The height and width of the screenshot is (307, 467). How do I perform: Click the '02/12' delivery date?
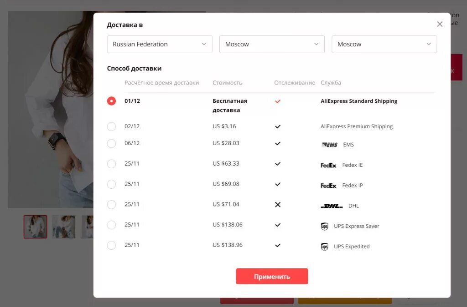132,126
